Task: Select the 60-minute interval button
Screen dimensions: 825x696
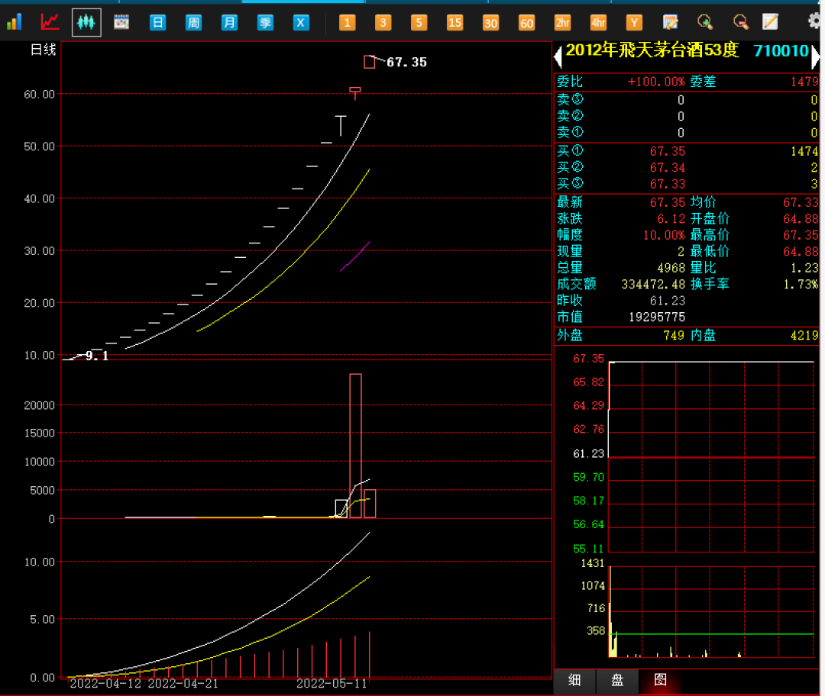Action: pos(526,23)
